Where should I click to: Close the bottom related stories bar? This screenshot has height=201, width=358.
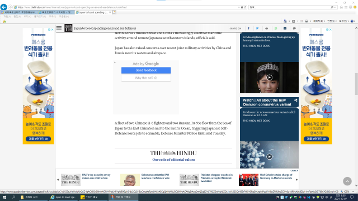click(294, 170)
